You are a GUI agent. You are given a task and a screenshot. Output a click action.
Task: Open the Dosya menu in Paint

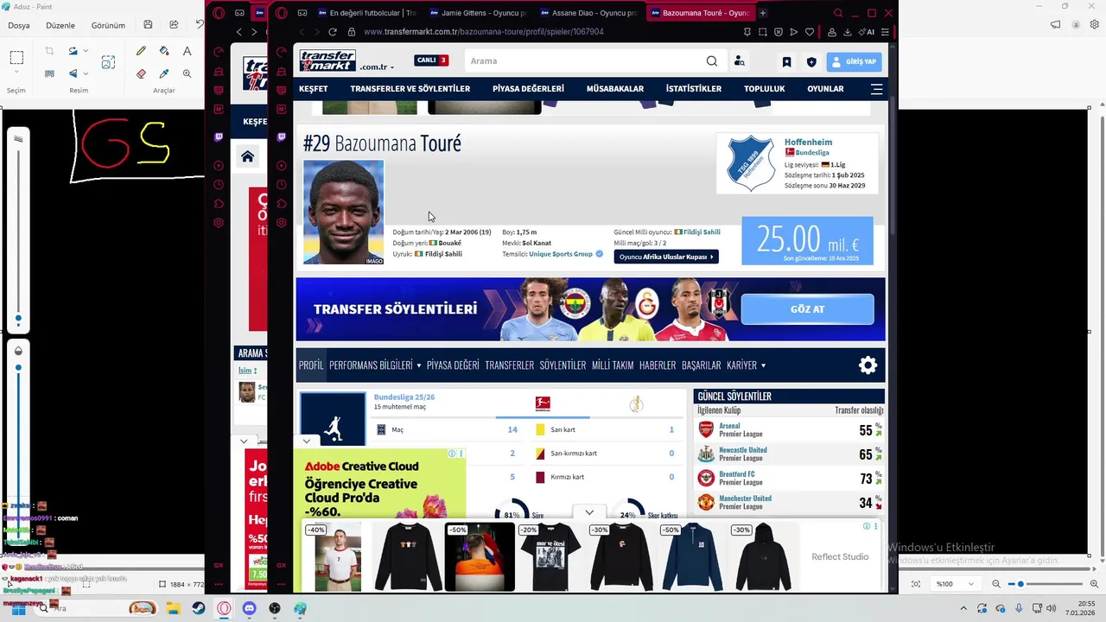coord(19,25)
